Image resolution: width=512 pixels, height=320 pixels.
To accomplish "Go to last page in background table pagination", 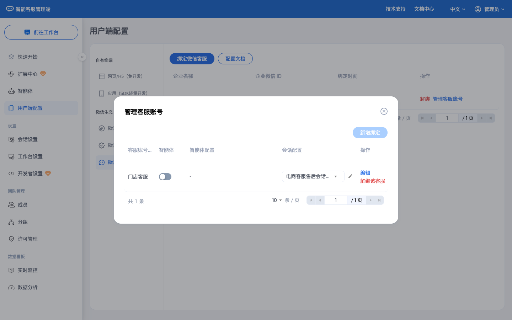I will pos(491,118).
